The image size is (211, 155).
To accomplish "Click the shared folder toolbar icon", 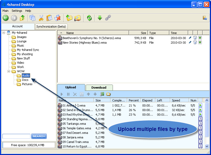I will (78, 18).
